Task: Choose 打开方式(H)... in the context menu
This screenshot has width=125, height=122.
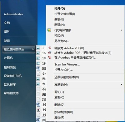Action: (x=63, y=70)
